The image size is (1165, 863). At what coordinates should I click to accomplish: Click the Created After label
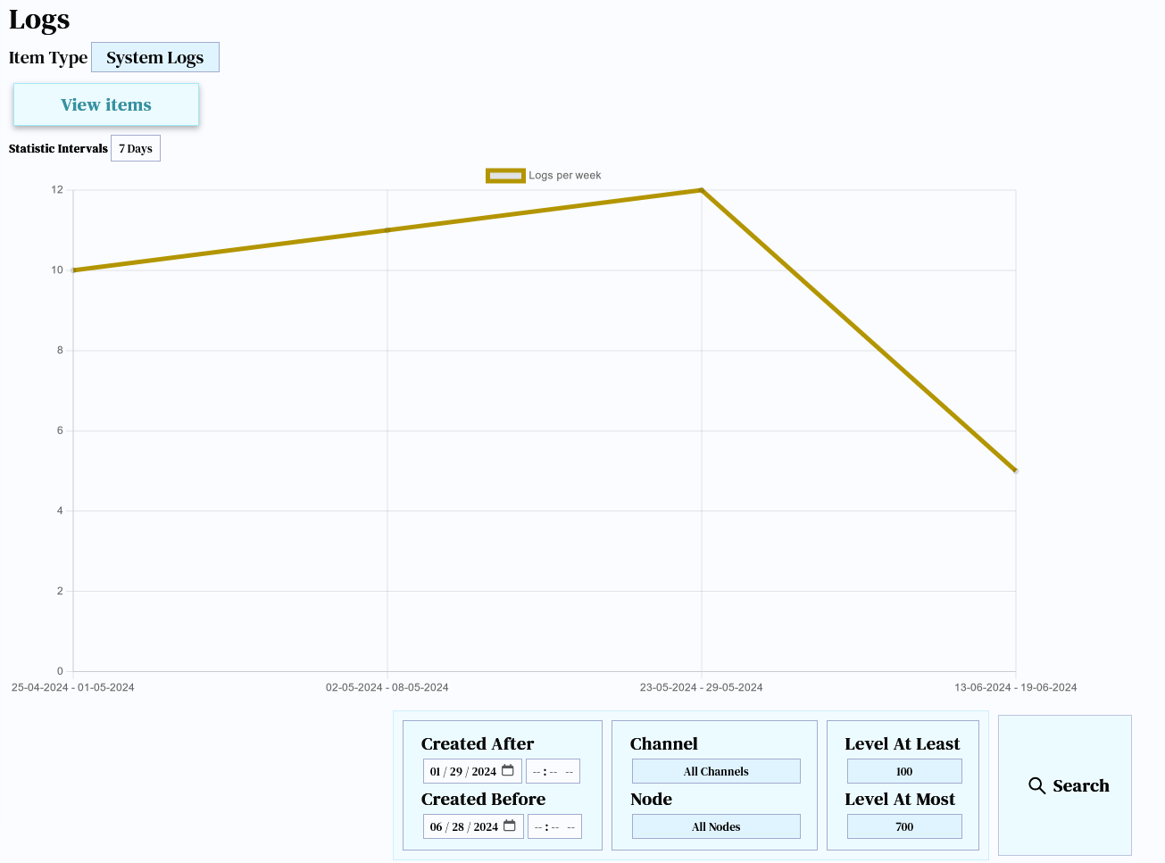(478, 743)
